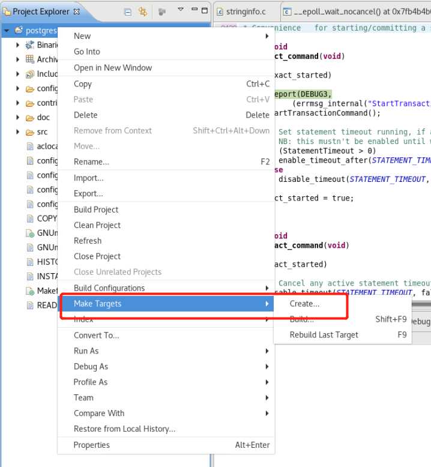Switch to the __epoll_wait_nocancel() tab
431x467 pixels.
356,11
